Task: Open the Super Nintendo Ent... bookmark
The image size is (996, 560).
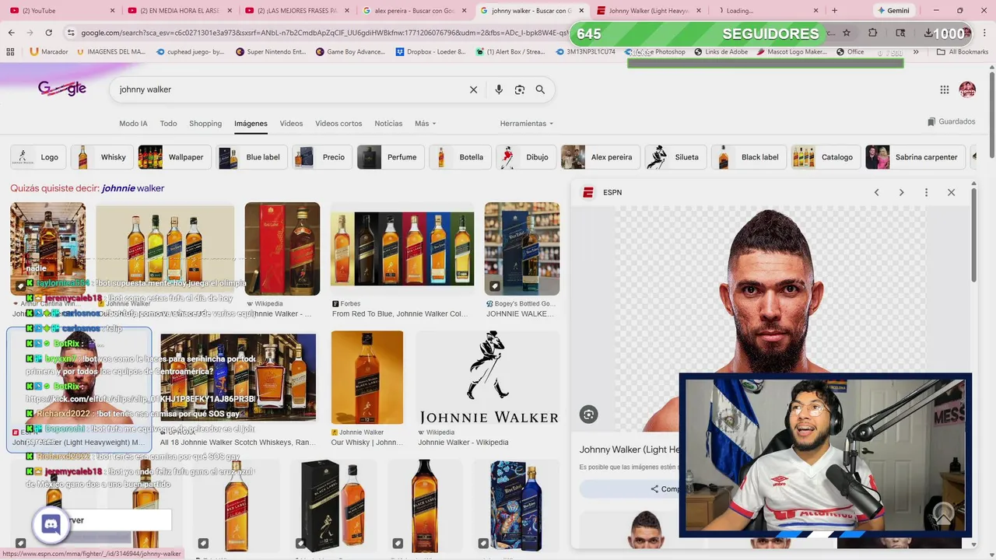Action: coord(270,52)
